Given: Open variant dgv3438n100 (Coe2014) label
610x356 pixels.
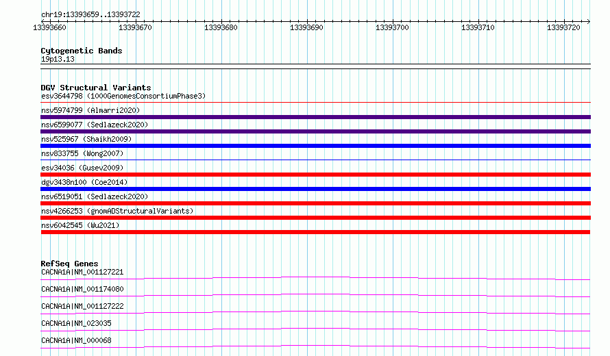Looking at the screenshot, I should pos(84,182).
